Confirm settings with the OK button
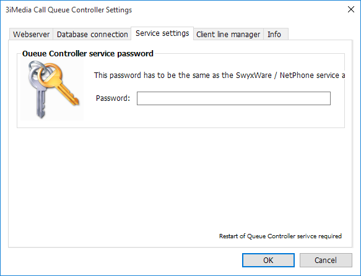 pos(268,260)
